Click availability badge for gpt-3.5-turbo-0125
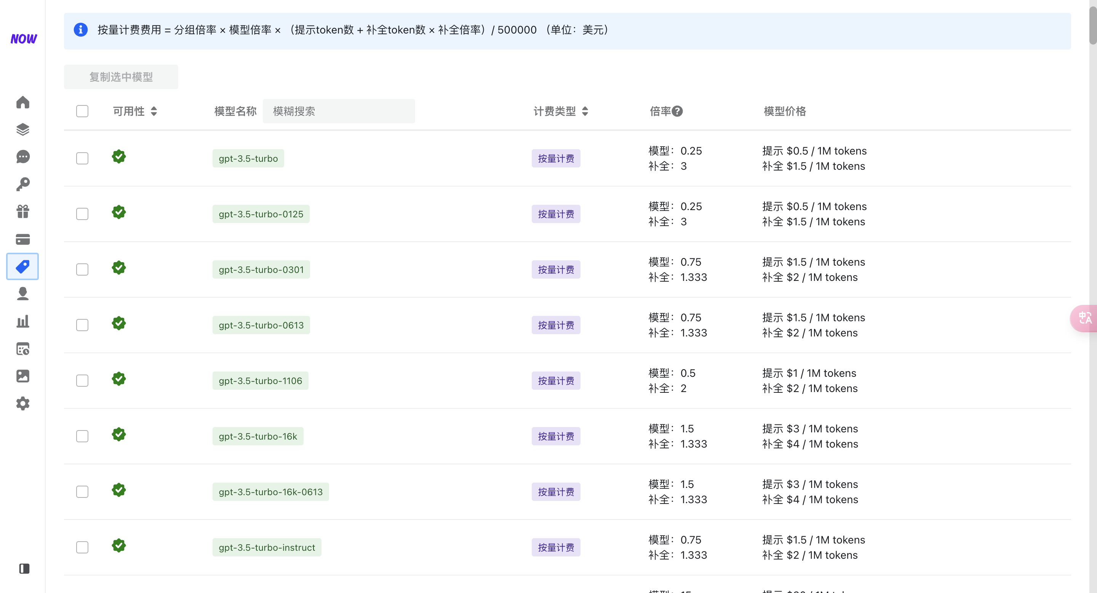 point(119,212)
